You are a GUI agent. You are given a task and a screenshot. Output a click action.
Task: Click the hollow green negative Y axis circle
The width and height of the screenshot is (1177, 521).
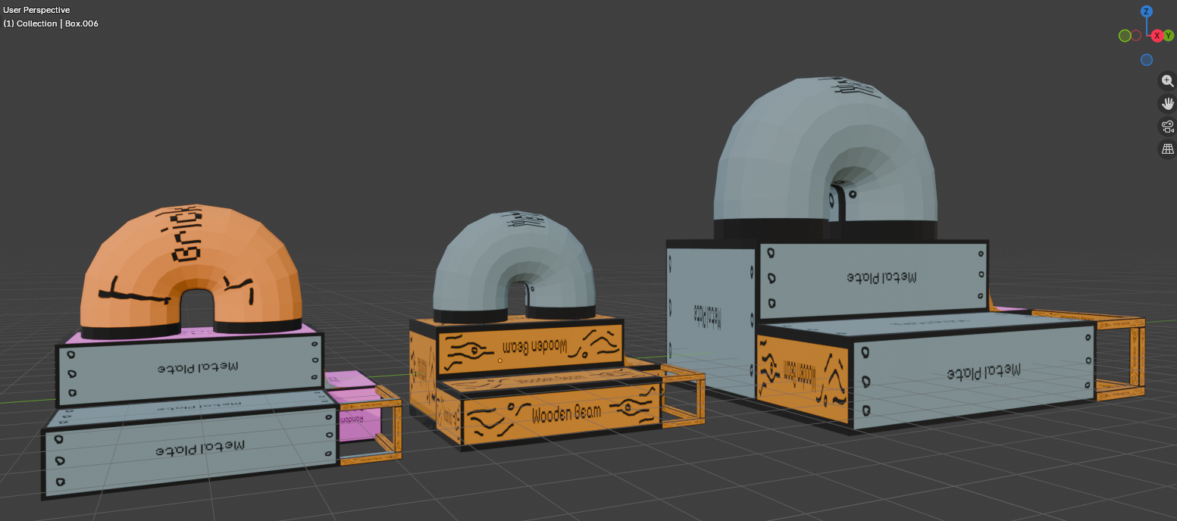1125,36
